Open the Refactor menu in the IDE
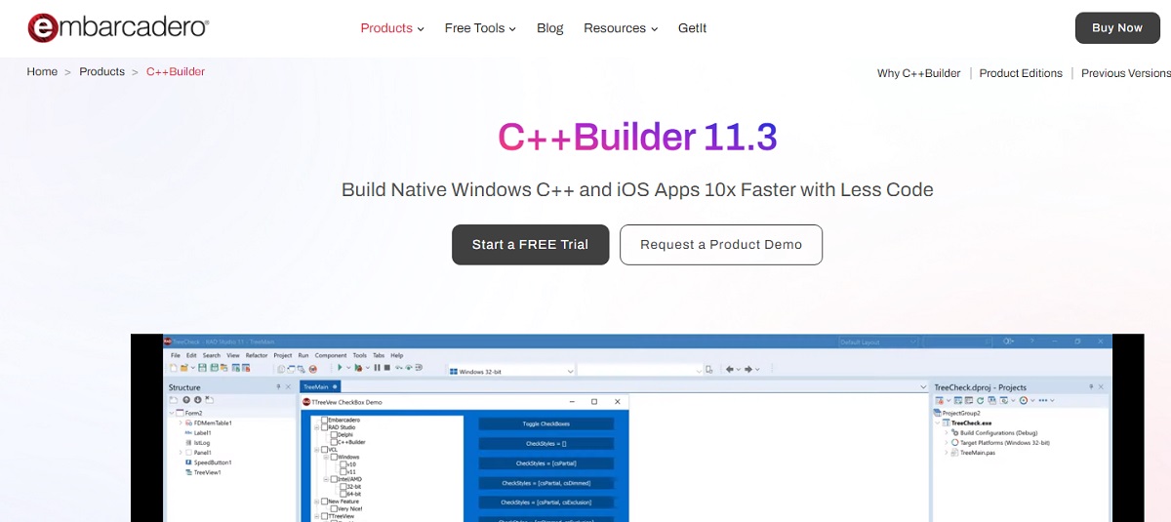1171x522 pixels. pyautogui.click(x=257, y=355)
